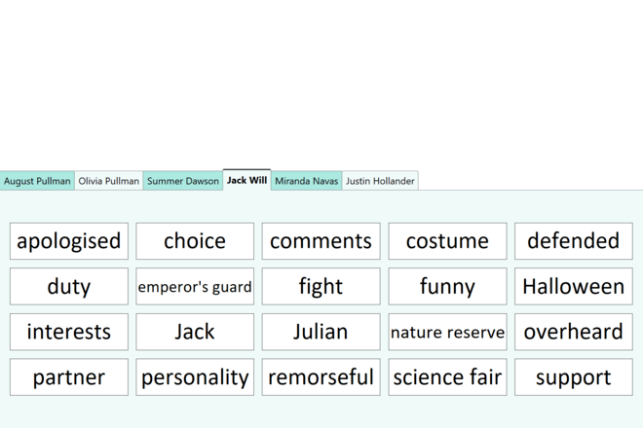
Task: Pick the 'Julian' word card
Action: tap(321, 332)
